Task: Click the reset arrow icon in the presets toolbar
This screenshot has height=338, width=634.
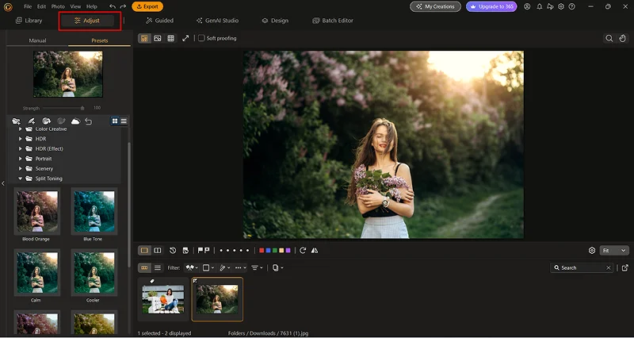Action: point(89,121)
